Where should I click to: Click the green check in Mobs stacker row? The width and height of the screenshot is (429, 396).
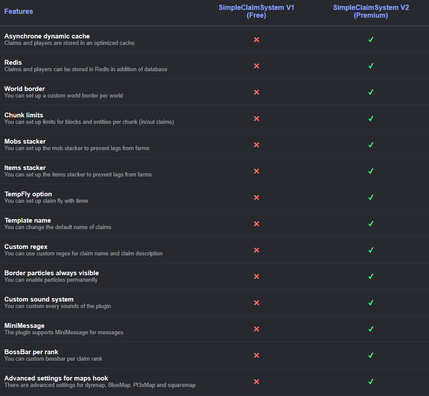point(371,145)
